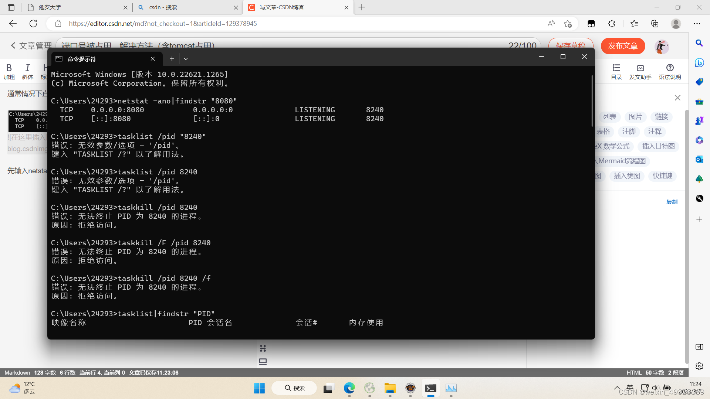Open the browser profile avatar

[676, 24]
